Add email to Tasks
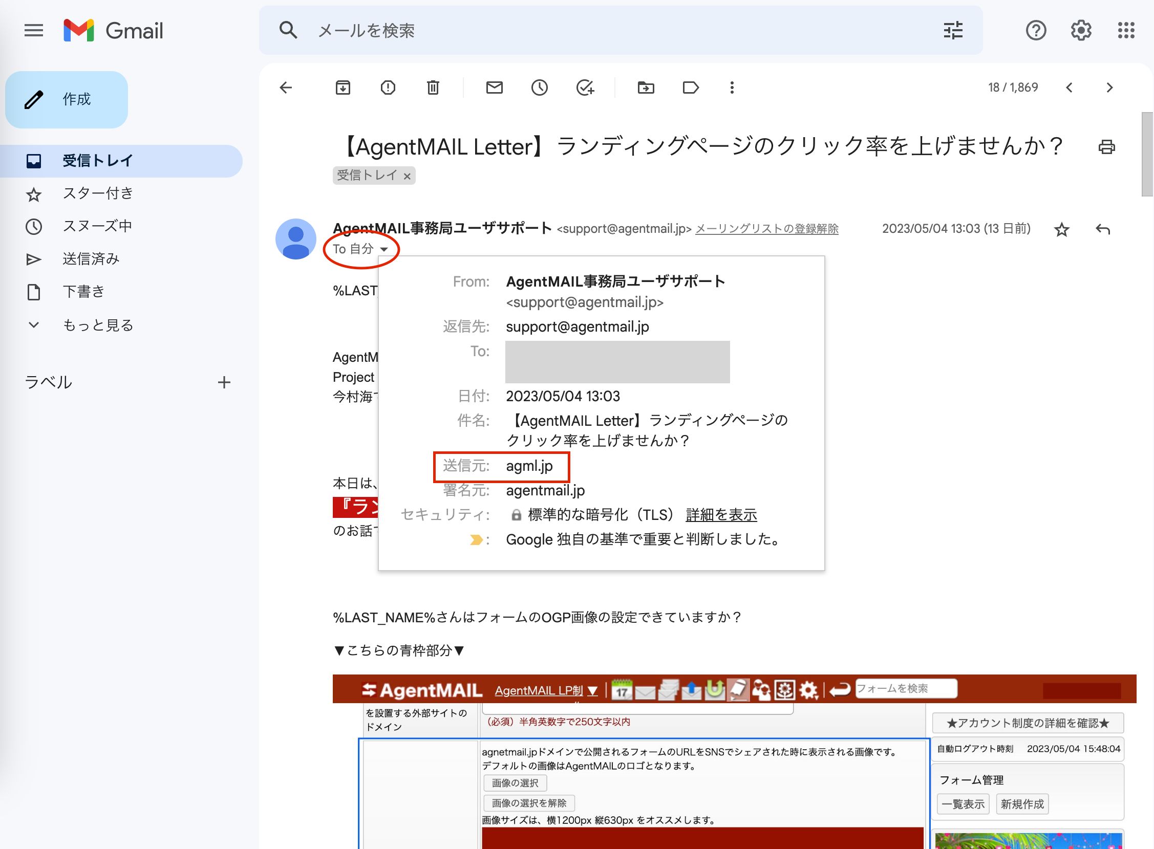The height and width of the screenshot is (849, 1154). click(585, 88)
